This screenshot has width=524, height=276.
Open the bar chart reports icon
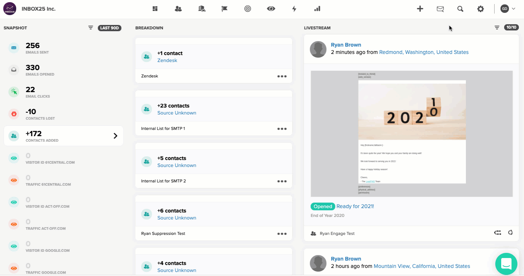317,9
